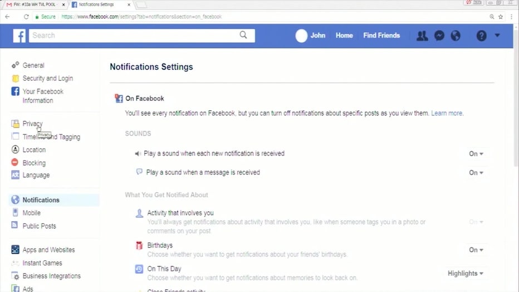Open Security and Login settings
519x292 pixels.
(x=48, y=79)
